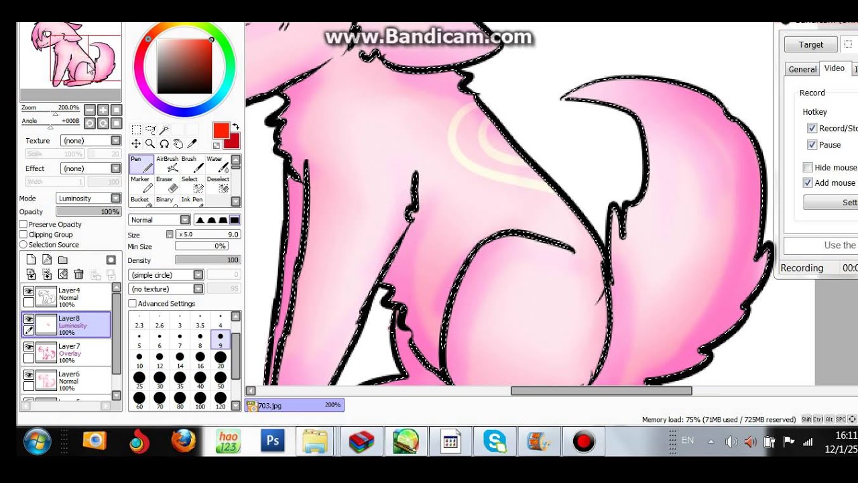This screenshot has height=483, width=858.
Task: Click the zoom in plus button
Action: click(x=103, y=109)
